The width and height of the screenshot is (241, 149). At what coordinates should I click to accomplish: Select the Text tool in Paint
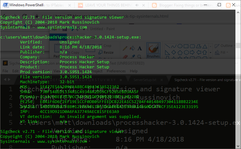140,48
